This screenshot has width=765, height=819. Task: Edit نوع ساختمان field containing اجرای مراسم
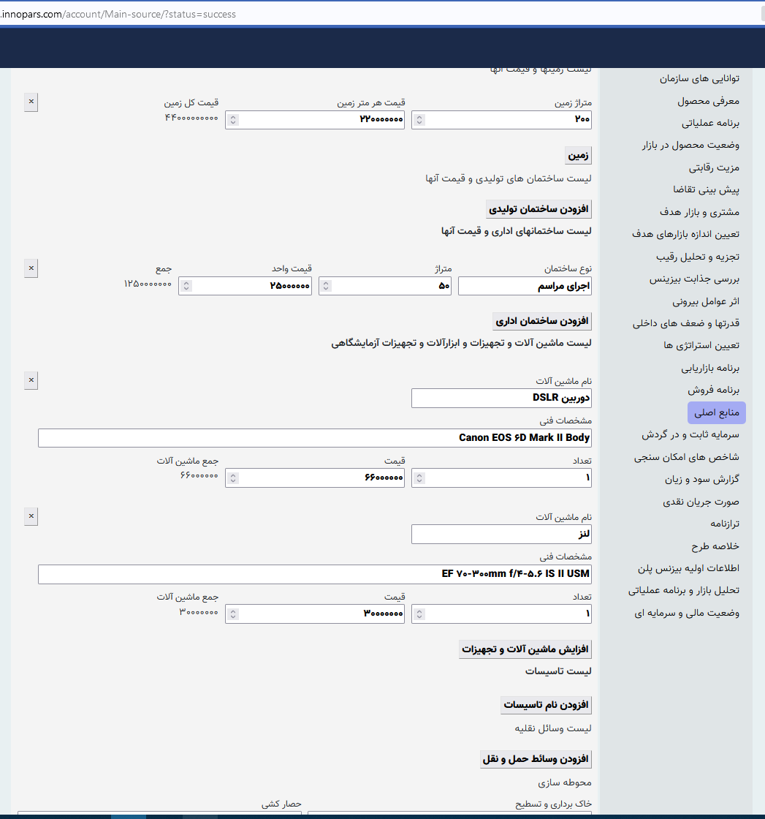pos(525,286)
